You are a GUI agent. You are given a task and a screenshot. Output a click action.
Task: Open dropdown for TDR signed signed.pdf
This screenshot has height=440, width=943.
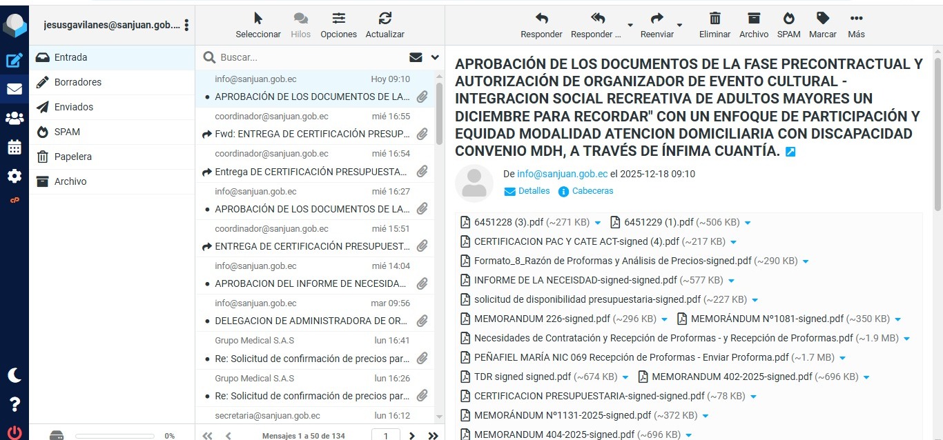625,377
